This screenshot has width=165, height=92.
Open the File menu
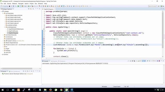pos(2,4)
